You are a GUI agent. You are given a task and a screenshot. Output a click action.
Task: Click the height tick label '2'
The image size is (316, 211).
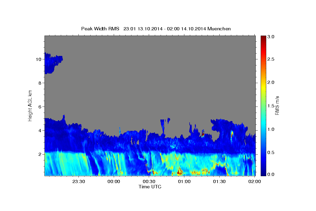pos(40,154)
